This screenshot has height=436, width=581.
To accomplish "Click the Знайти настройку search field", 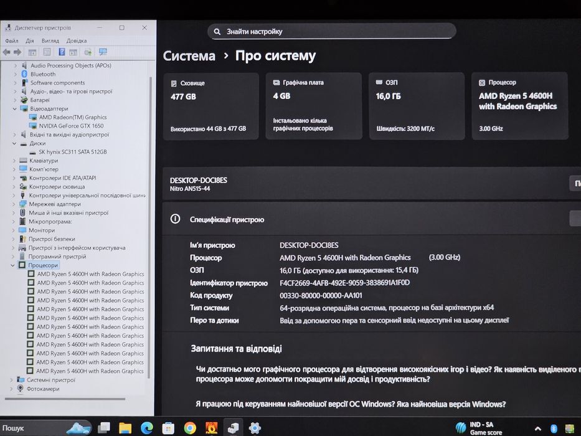I will point(332,32).
